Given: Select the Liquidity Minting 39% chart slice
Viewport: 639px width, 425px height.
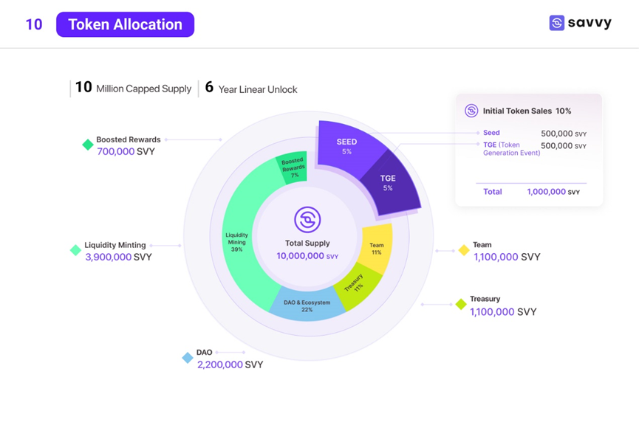Looking at the screenshot, I should [239, 243].
